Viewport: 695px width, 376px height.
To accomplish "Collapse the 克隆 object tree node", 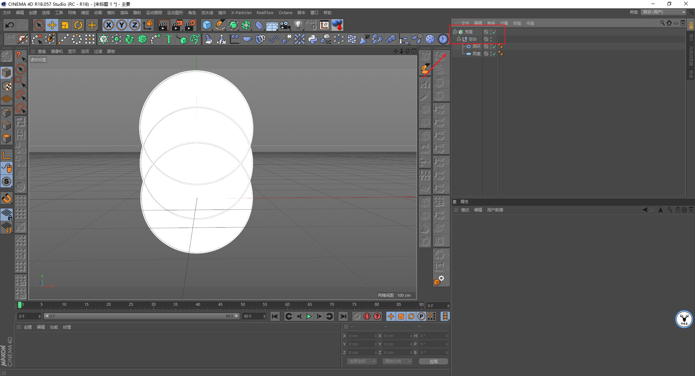I will (455, 32).
